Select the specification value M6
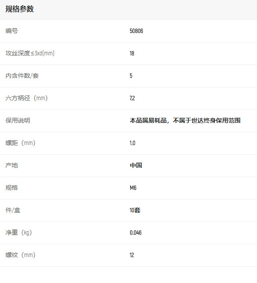This screenshot has height=283, width=257. pyautogui.click(x=133, y=188)
